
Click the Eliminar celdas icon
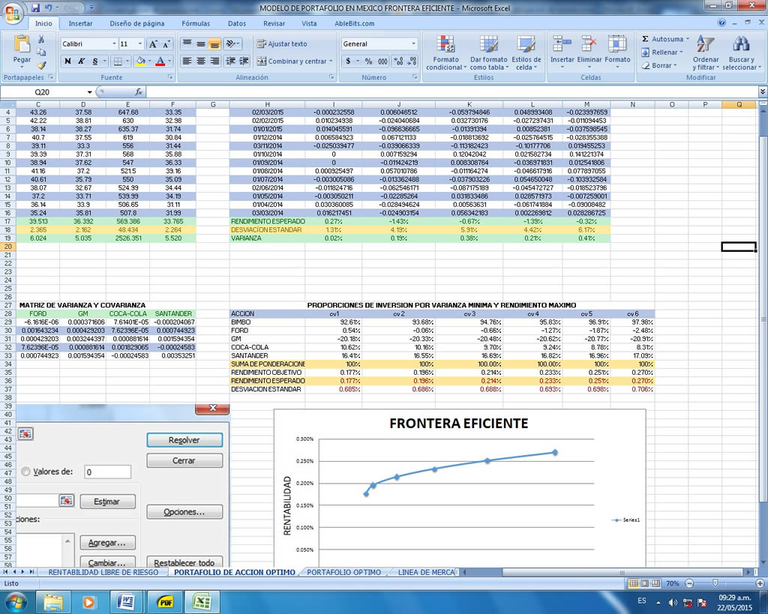point(589,44)
